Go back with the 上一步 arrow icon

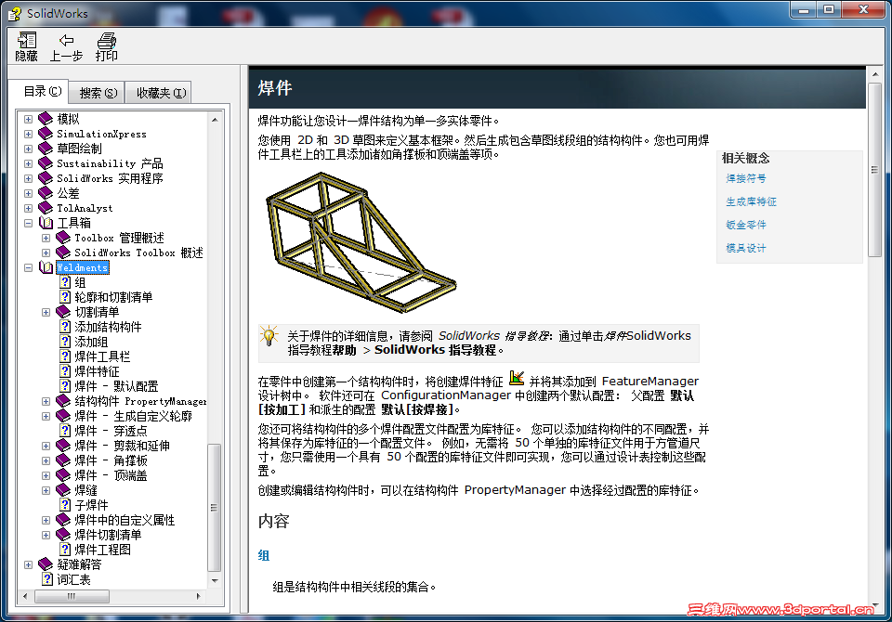[x=67, y=40]
